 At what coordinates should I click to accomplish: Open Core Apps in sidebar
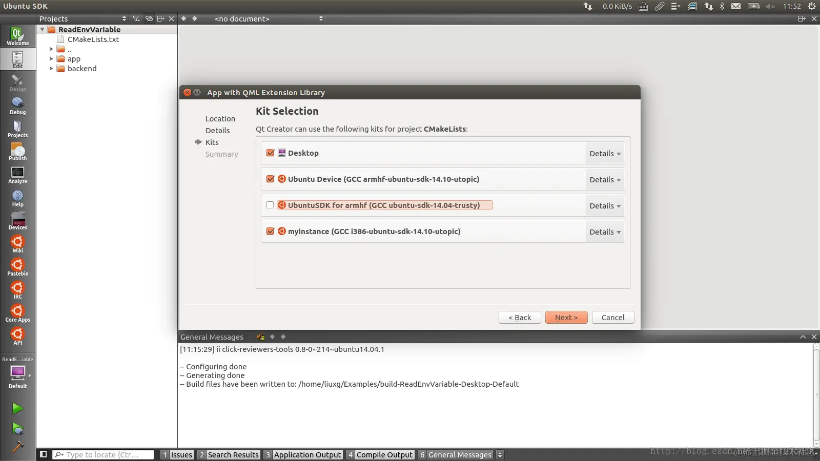click(x=17, y=313)
